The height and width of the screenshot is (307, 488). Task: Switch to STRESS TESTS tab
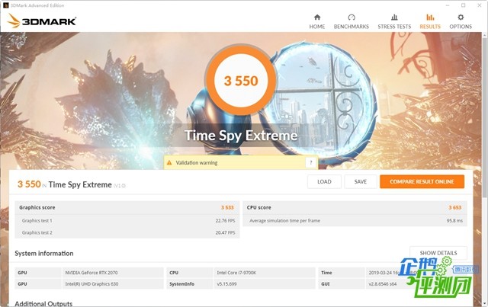[x=394, y=21]
